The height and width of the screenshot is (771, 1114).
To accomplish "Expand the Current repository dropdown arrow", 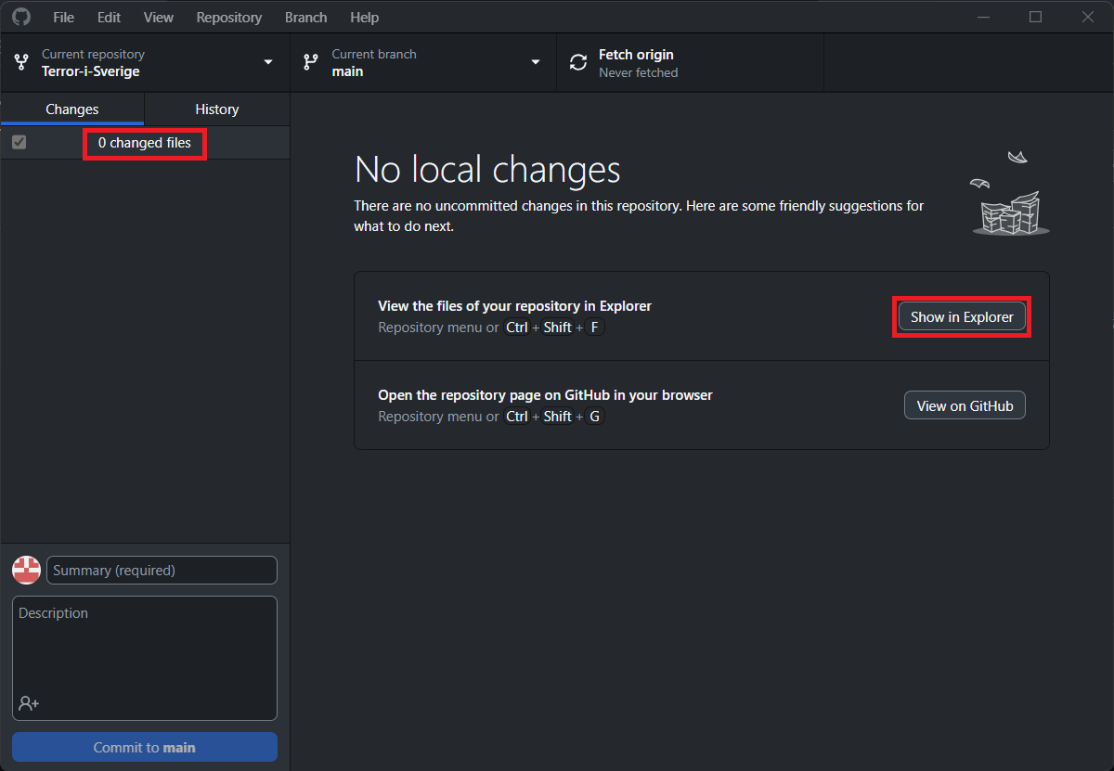I will tap(268, 62).
